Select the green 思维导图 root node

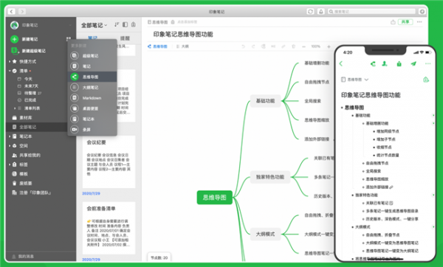pyautogui.click(x=214, y=197)
